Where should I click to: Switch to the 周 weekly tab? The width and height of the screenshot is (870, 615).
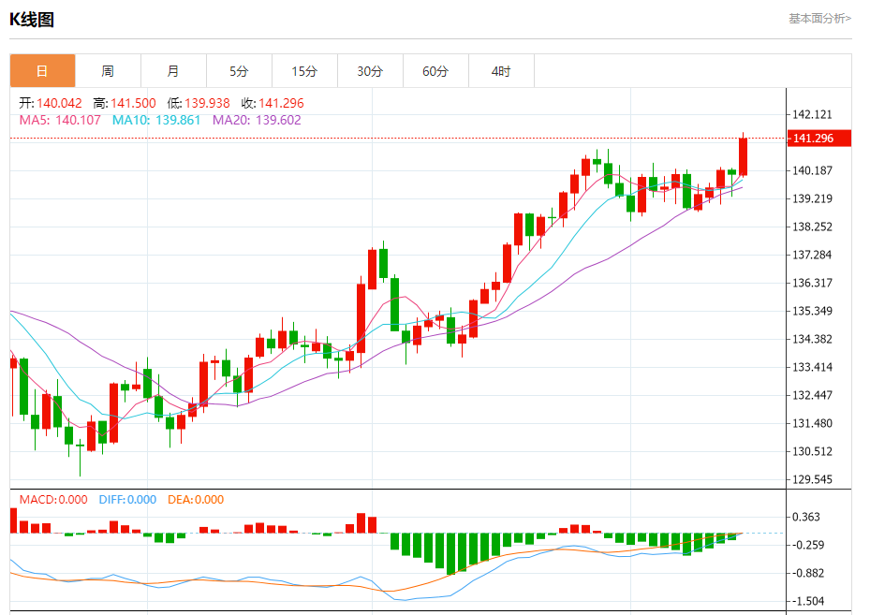108,71
